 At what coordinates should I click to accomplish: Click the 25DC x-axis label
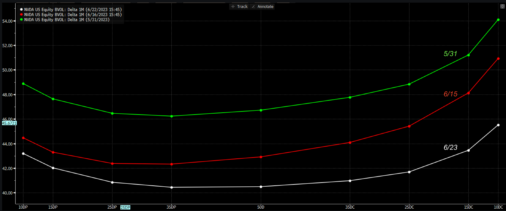coord(409,207)
